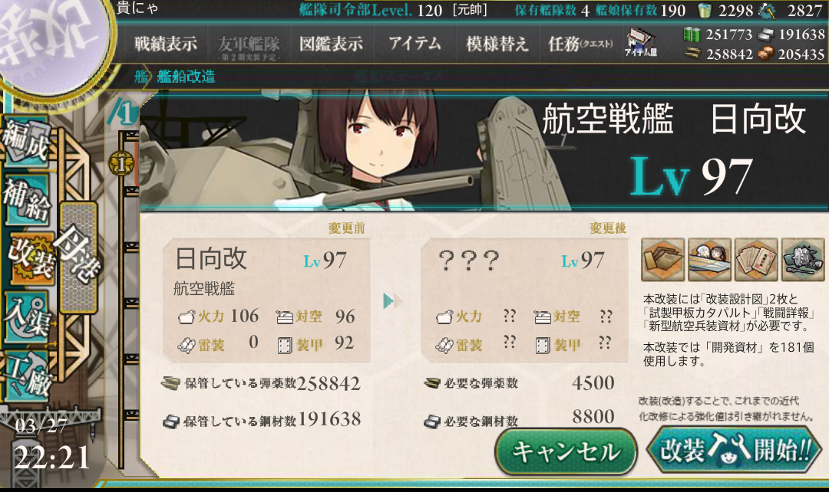The height and width of the screenshot is (492, 829).
Task: Select fleet tab number 1
Action: click(x=124, y=112)
